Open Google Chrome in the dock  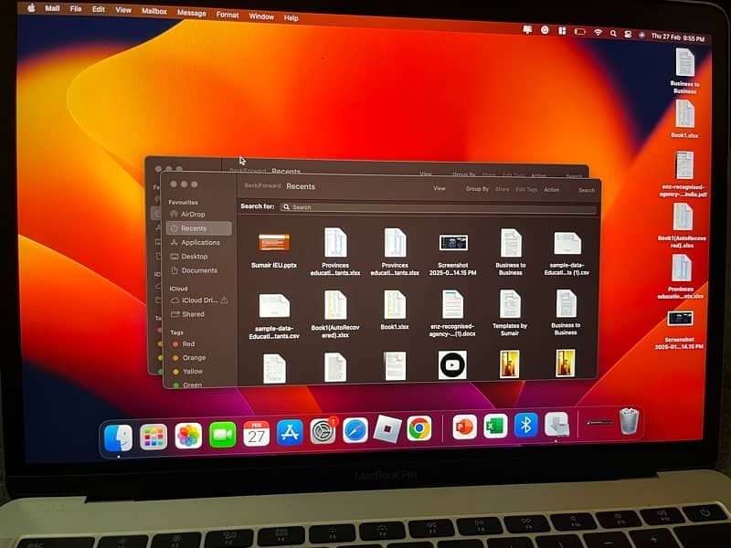pyautogui.click(x=419, y=428)
